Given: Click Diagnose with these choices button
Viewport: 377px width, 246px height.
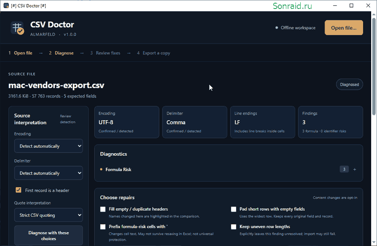Looking at the screenshot, I should [x=48, y=235].
